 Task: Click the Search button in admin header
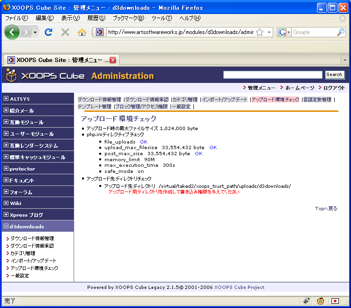click(334, 75)
